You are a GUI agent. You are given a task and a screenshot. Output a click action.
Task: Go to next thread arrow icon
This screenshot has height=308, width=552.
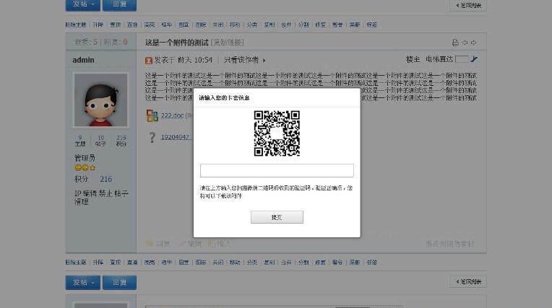point(473,43)
